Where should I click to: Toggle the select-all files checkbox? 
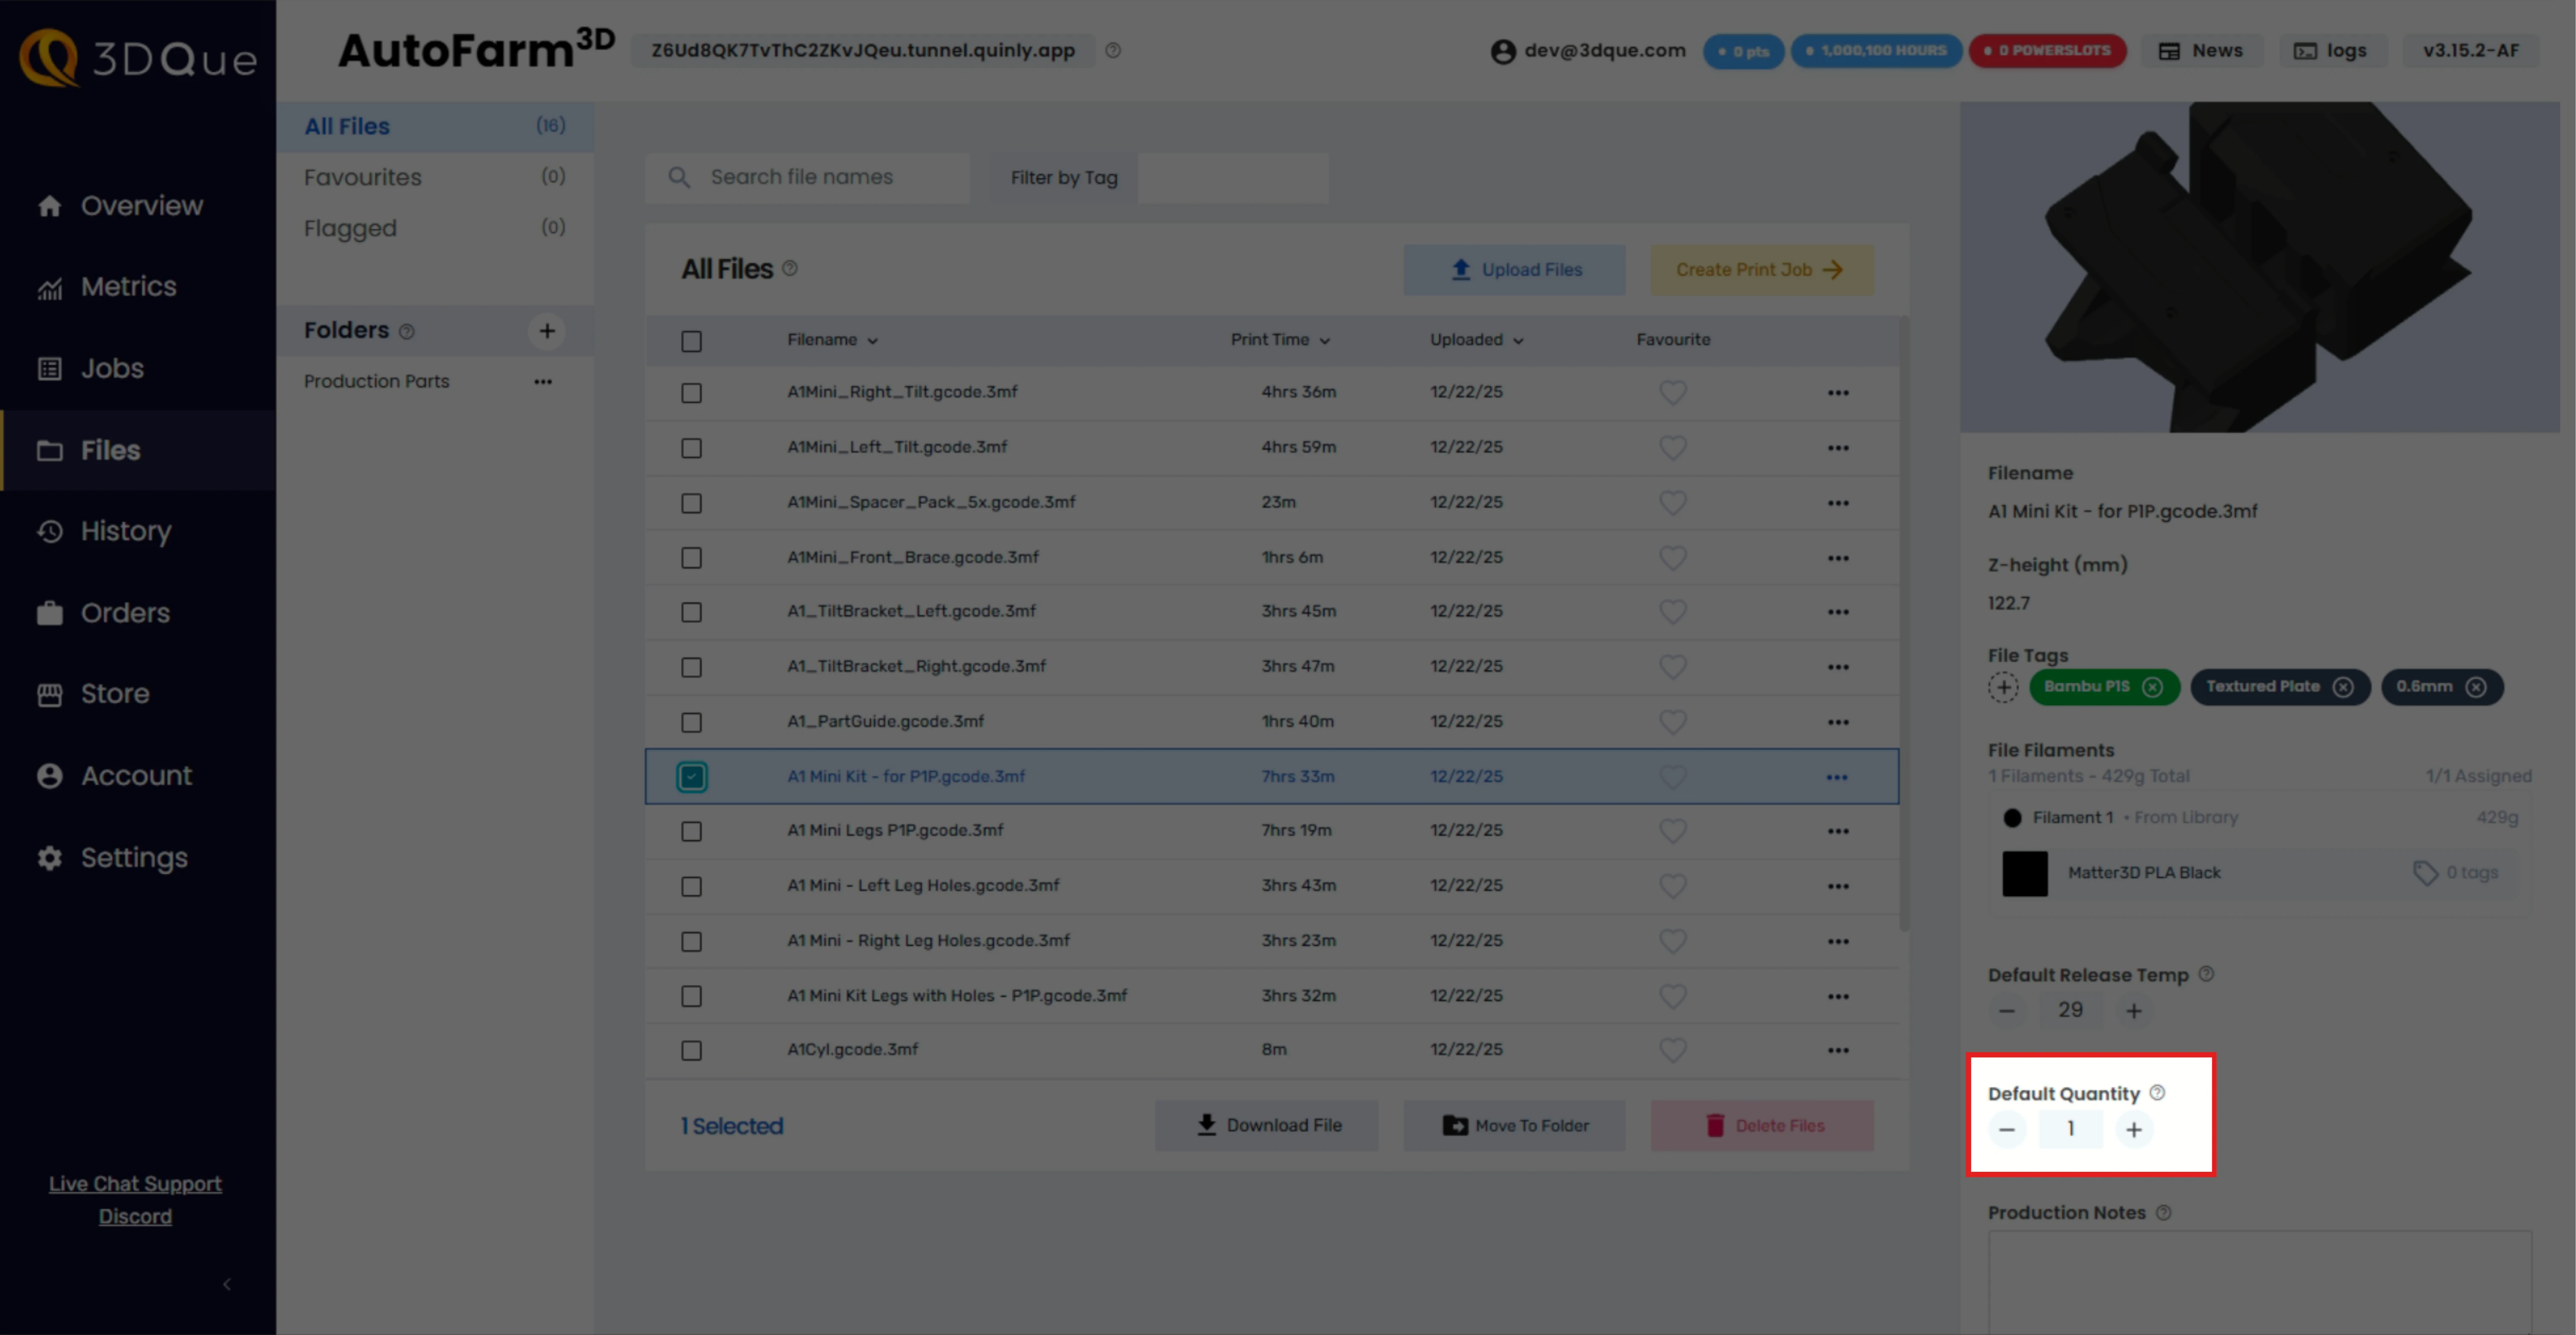691,341
